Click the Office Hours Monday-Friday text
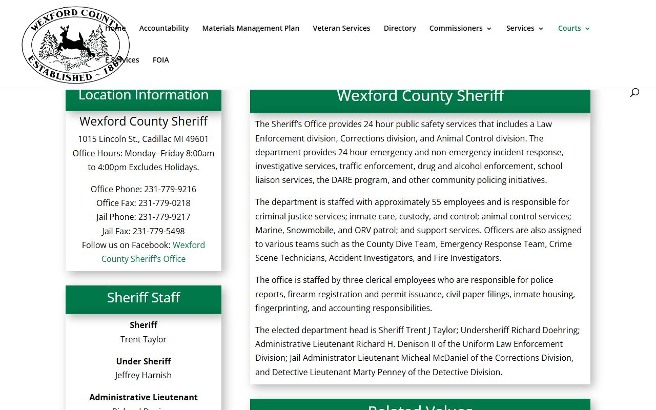This screenshot has width=656, height=410. pos(143,160)
